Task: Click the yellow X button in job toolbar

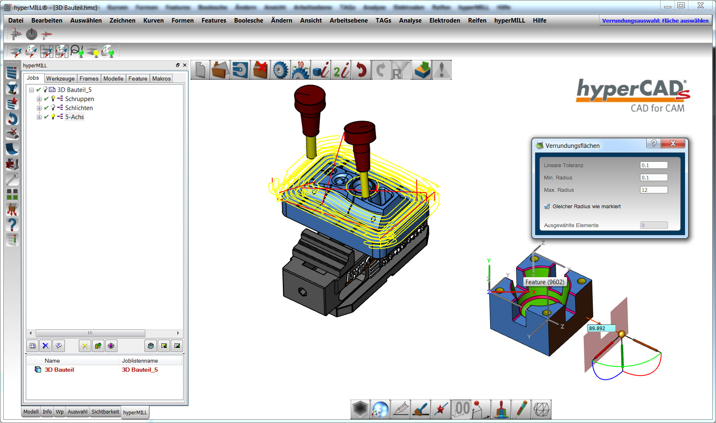Action: [85, 346]
